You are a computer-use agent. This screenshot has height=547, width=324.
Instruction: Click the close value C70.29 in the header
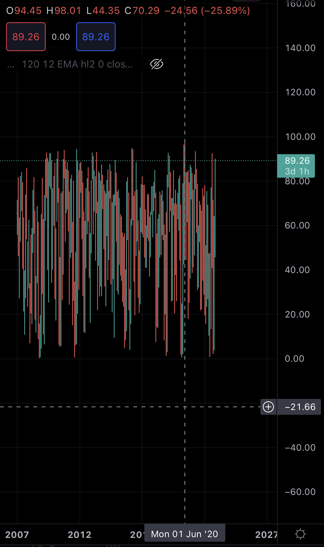[142, 11]
